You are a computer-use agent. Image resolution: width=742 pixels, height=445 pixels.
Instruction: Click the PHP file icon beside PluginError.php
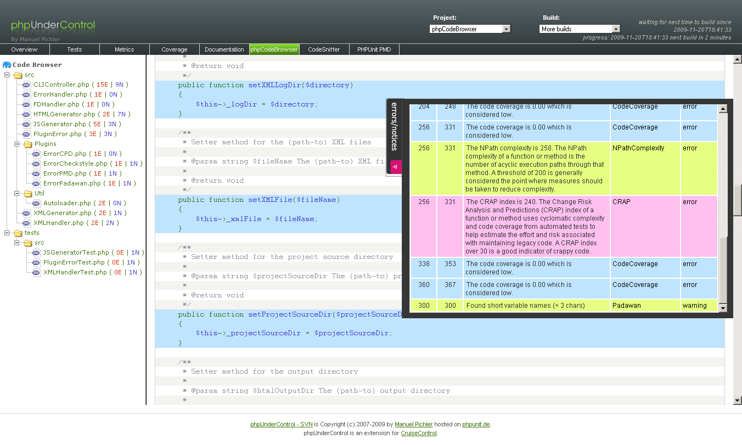(x=27, y=134)
